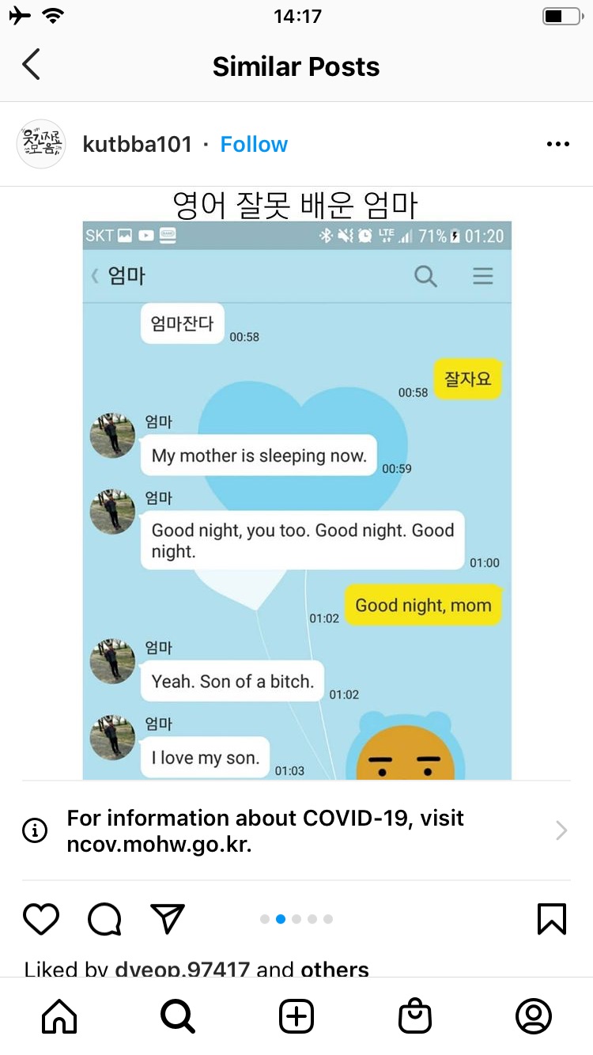Open comments with the speech bubble icon
The width and height of the screenshot is (593, 1055).
click(x=104, y=919)
